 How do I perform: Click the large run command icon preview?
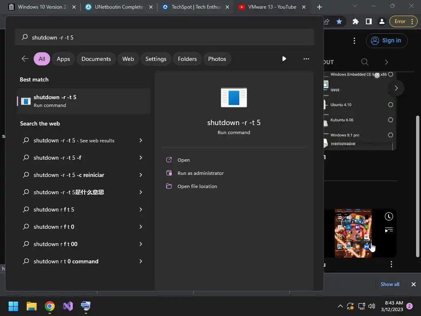tap(234, 97)
